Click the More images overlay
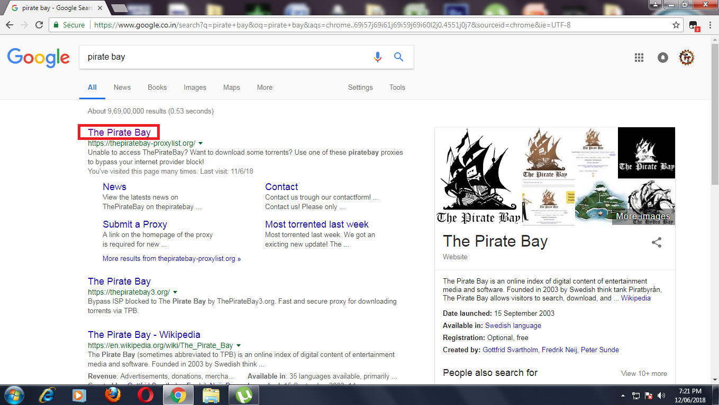719x405 pixels. (x=643, y=216)
